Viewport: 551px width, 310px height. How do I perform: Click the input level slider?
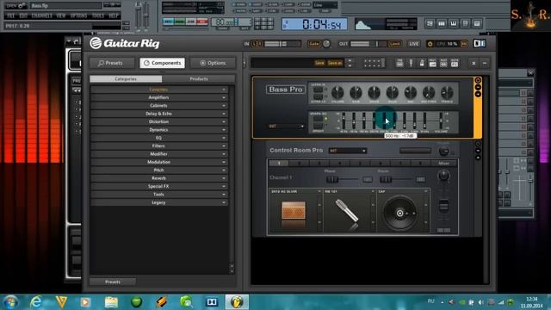[x=283, y=44]
